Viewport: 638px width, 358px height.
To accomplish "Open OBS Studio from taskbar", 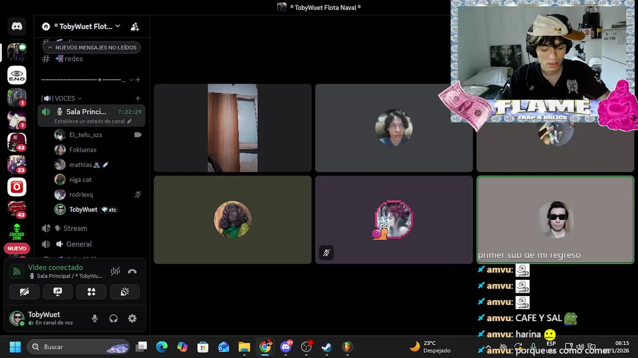I will point(306,347).
